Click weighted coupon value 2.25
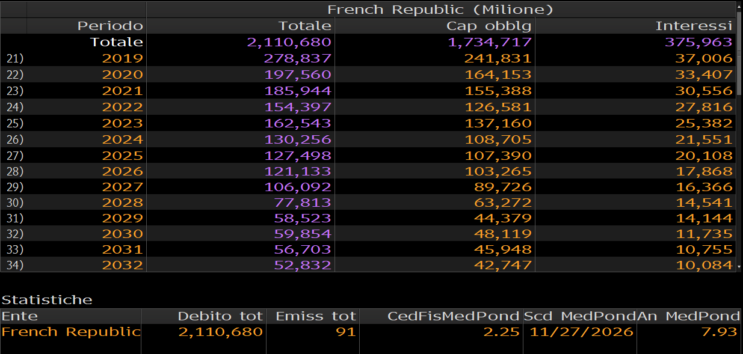 coord(502,332)
